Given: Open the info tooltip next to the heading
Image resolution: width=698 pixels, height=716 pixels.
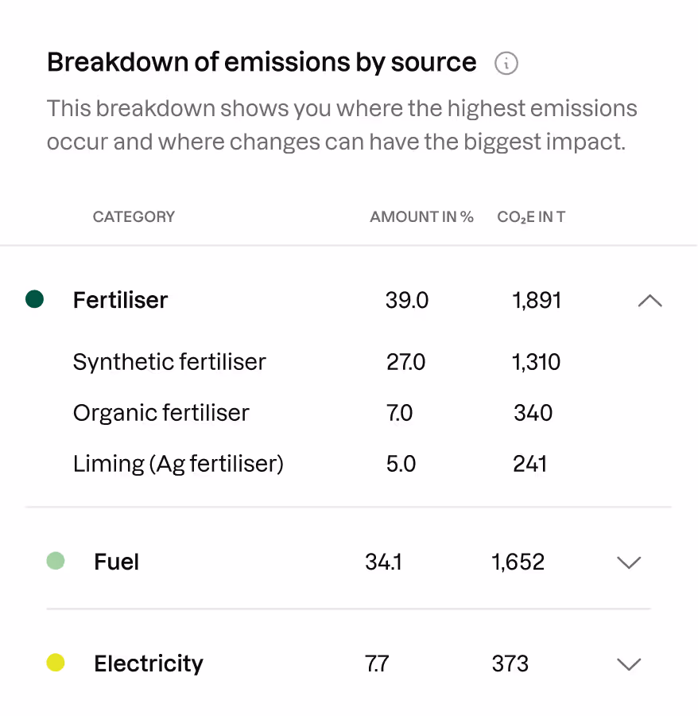Looking at the screenshot, I should tap(506, 63).
